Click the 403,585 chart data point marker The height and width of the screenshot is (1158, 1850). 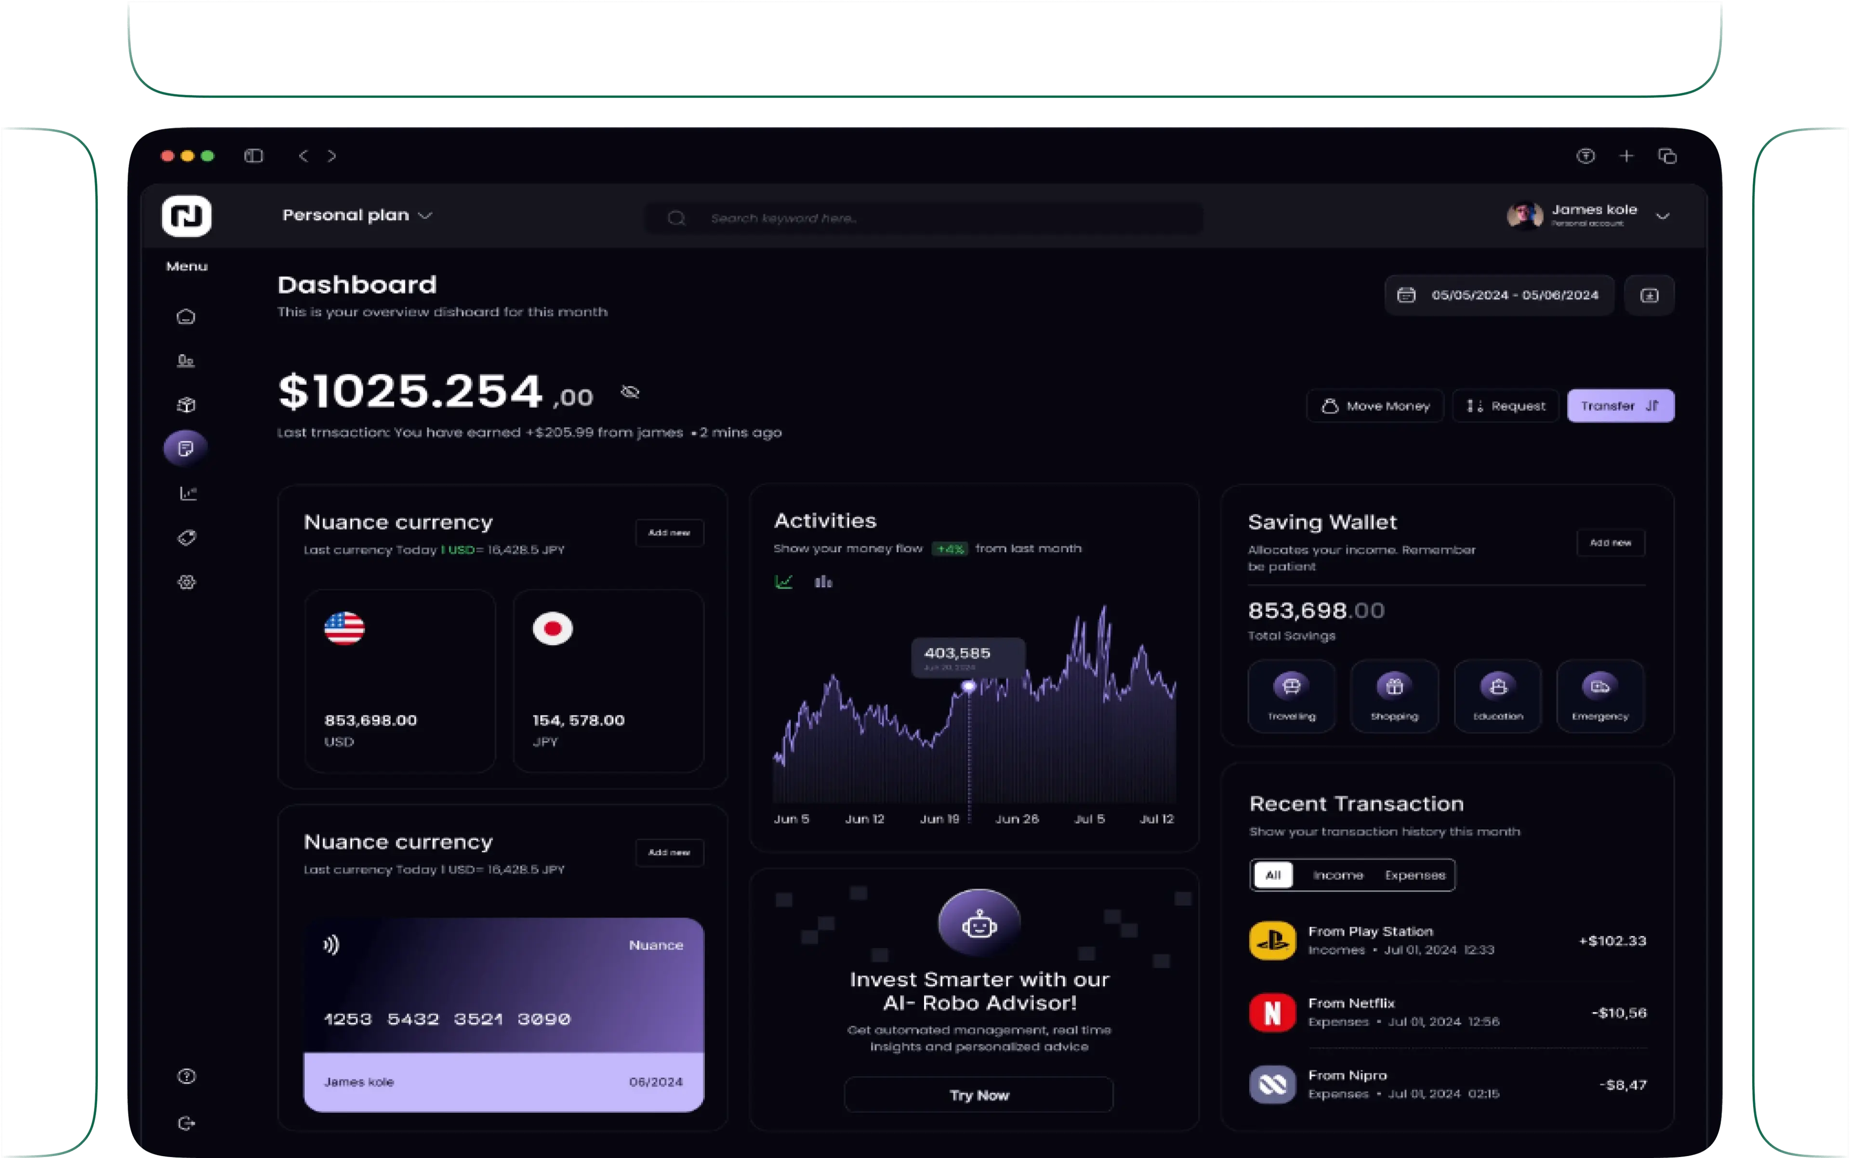pos(969,686)
